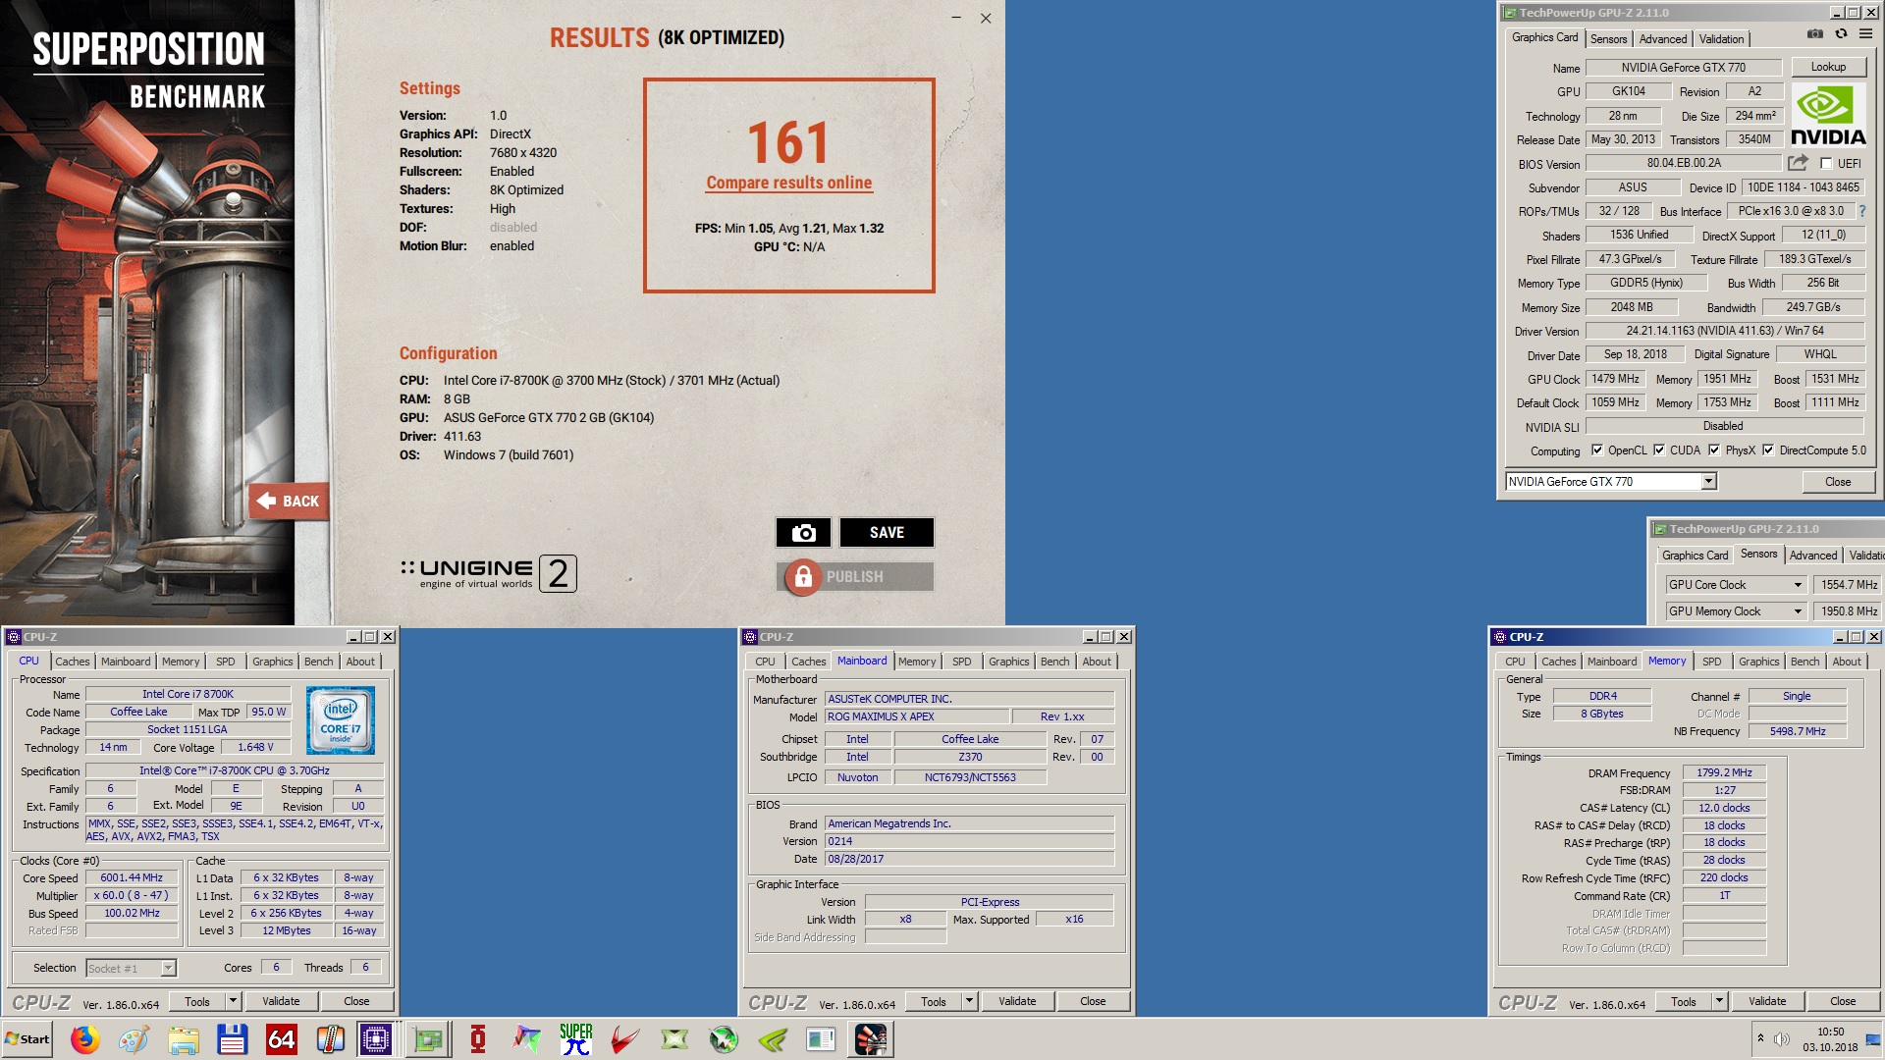This screenshot has width=1885, height=1060.
Task: Click the Start button
Action: point(27,1039)
